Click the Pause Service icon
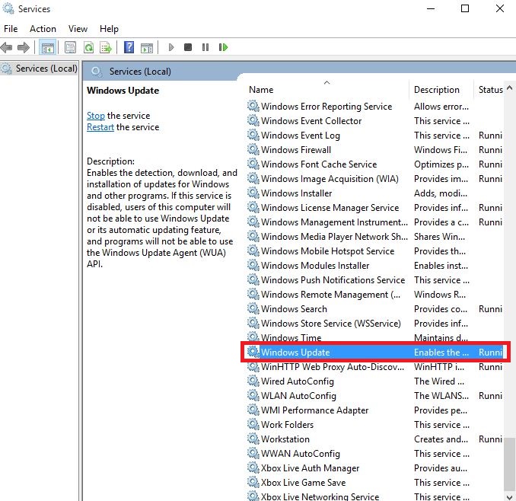 point(205,47)
